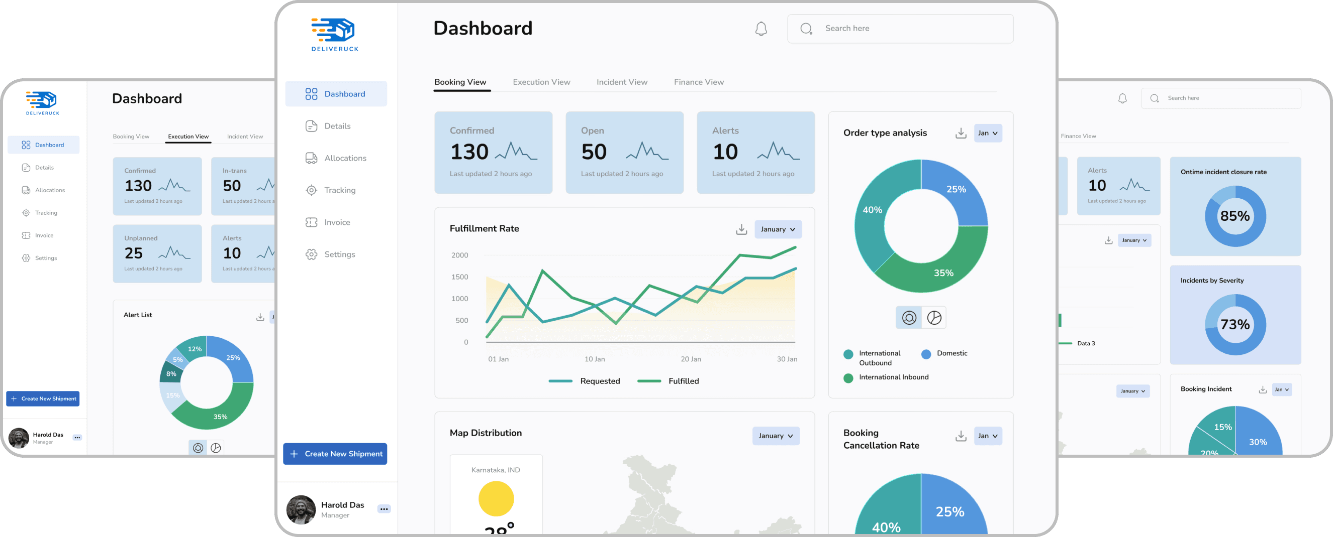Download the Order type analysis chart
This screenshot has height=537, width=1333.
tap(961, 133)
